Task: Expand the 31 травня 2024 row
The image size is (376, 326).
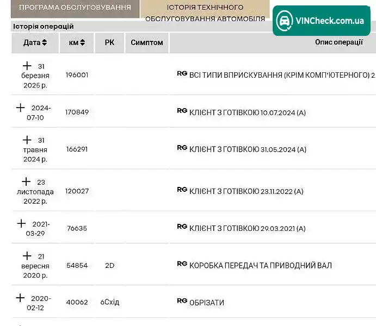Action: 27,140
